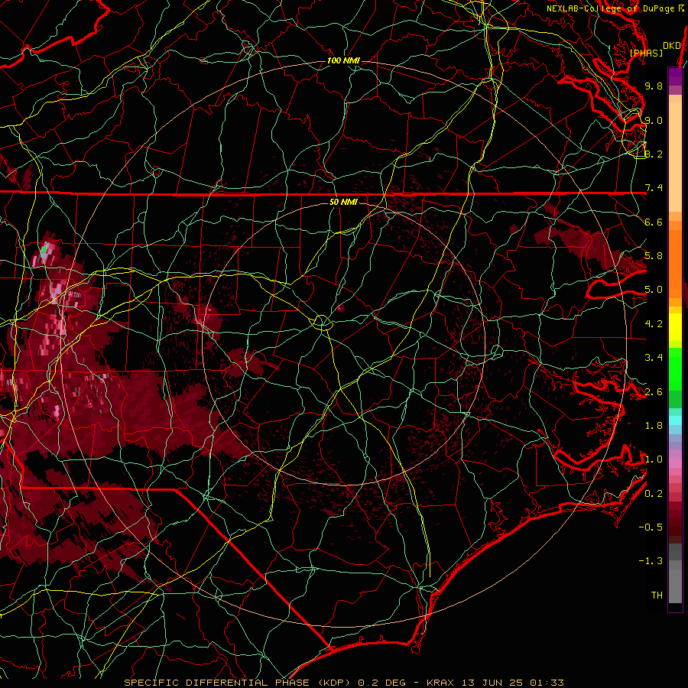This screenshot has height=688, width=688.
Task: Click the pink band of the color bar
Action: (x=675, y=463)
